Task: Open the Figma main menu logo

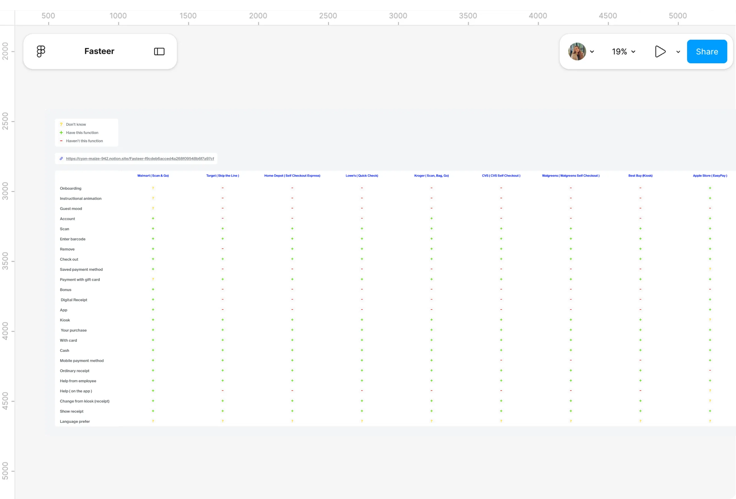Action: [41, 51]
